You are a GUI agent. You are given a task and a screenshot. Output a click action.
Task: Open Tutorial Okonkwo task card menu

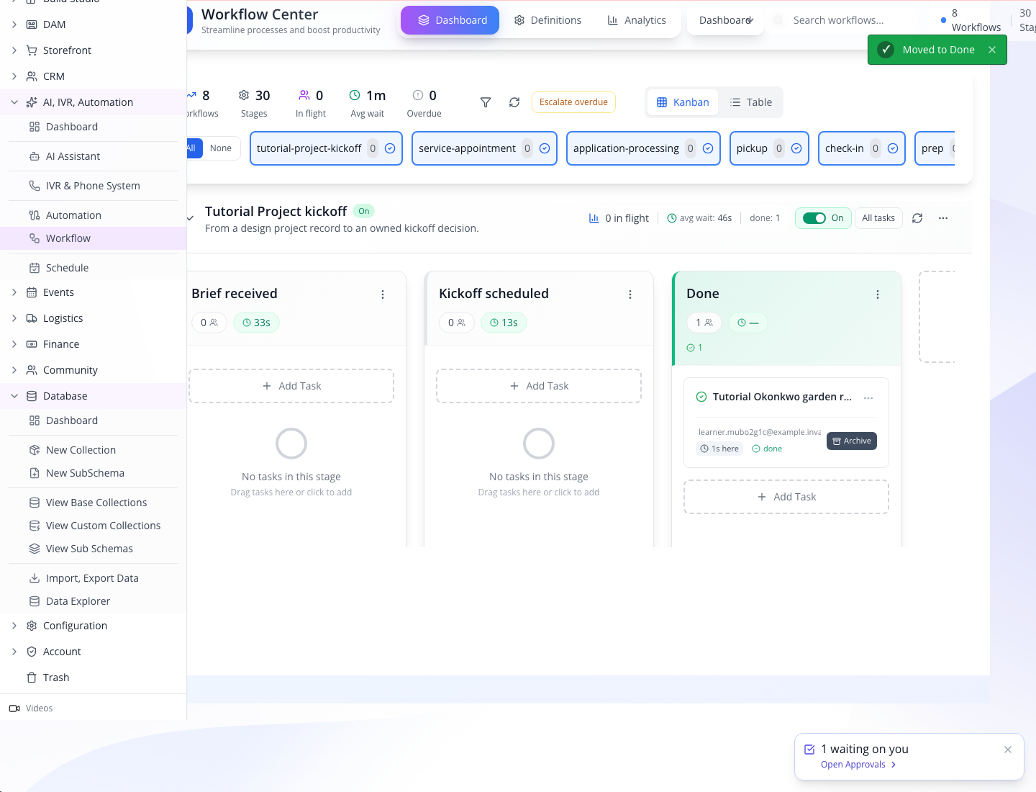[868, 397]
